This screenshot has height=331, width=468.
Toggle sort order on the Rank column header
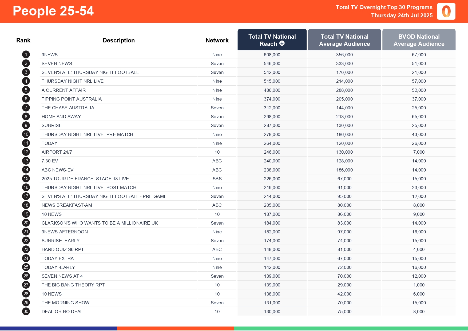[x=23, y=40]
